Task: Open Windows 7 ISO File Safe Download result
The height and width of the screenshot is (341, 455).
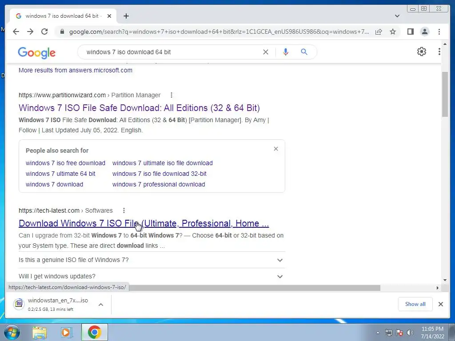Action: [139, 108]
